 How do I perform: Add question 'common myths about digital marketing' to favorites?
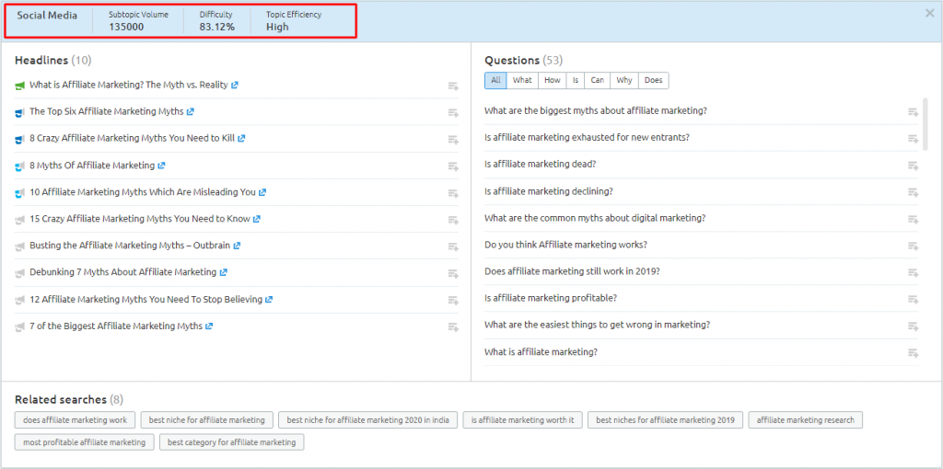coord(913,219)
